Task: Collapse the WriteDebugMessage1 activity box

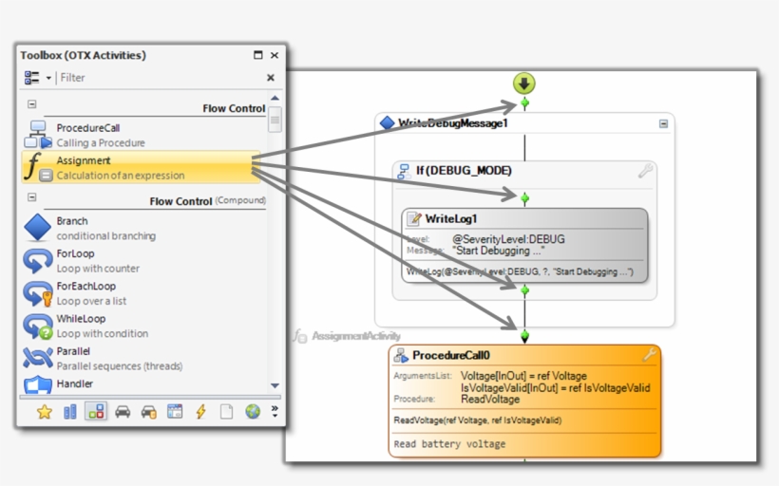Action: (663, 123)
